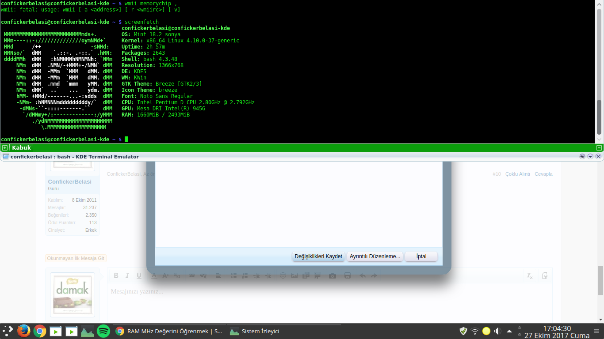Launch Firefox from the taskbar
Image resolution: width=604 pixels, height=339 pixels.
[24, 331]
